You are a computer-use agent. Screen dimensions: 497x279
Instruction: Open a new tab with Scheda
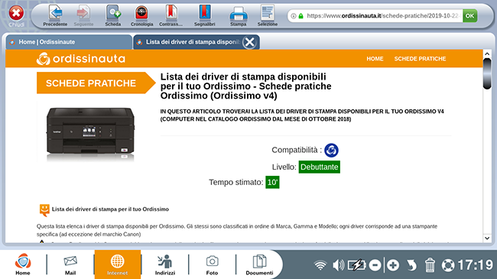click(113, 15)
